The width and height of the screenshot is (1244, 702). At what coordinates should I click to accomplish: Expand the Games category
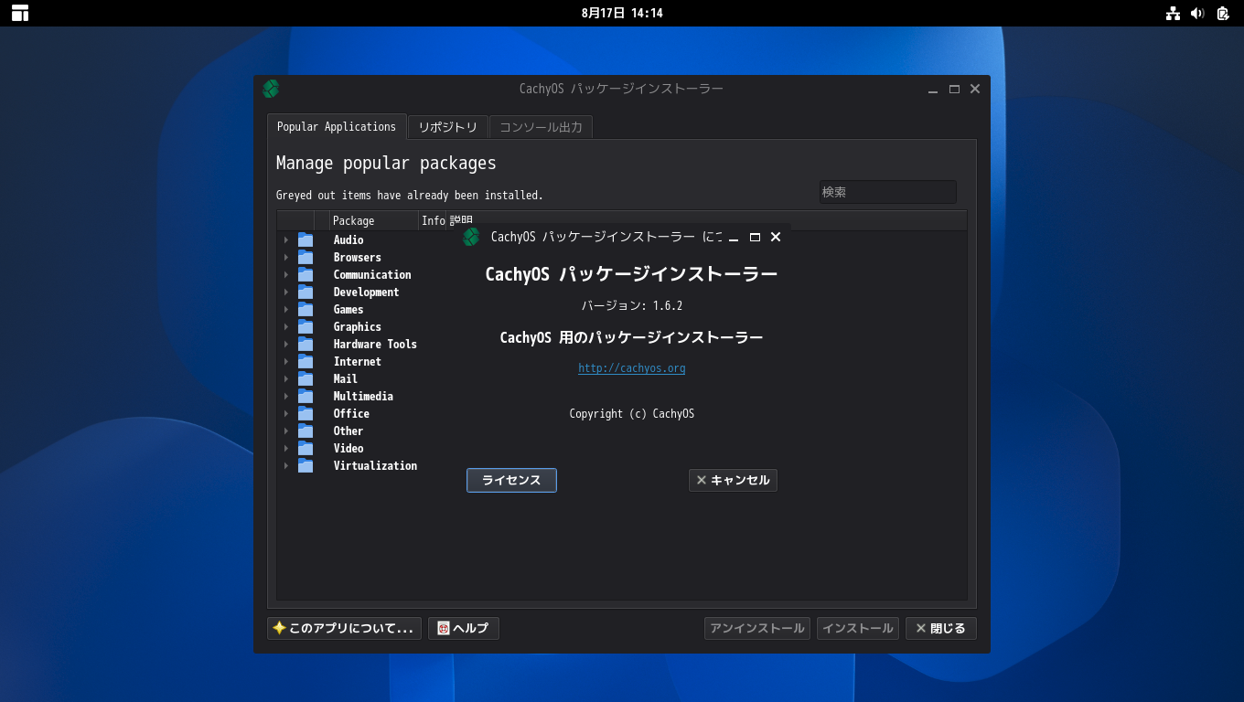pos(286,309)
